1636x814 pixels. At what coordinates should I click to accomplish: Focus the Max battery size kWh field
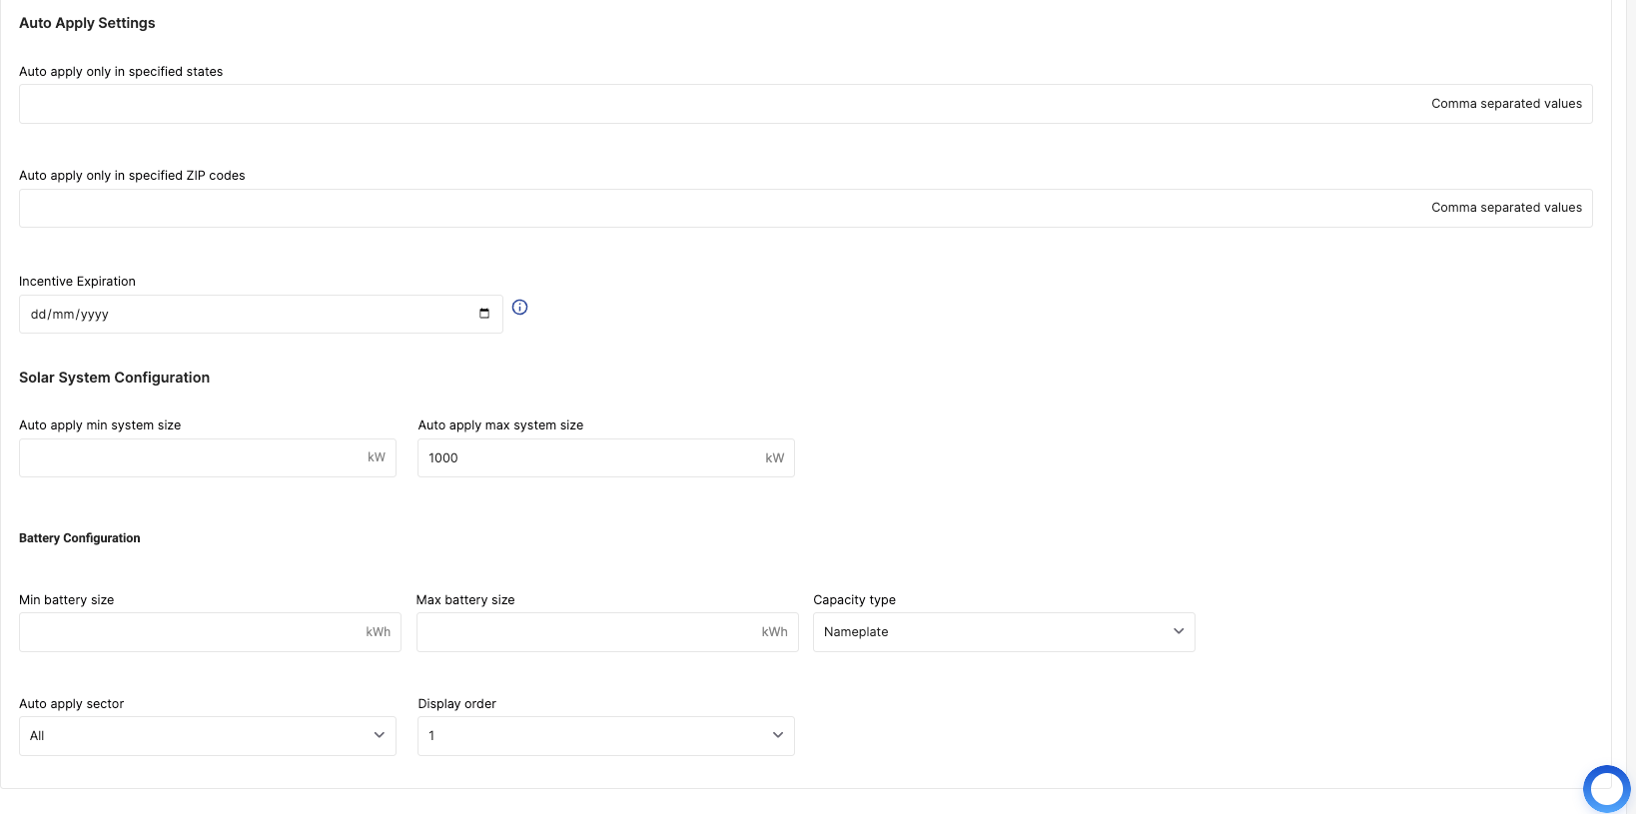click(x=607, y=632)
